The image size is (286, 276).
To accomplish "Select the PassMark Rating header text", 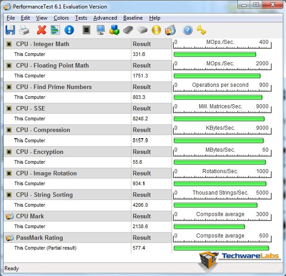I will (x=39, y=238).
